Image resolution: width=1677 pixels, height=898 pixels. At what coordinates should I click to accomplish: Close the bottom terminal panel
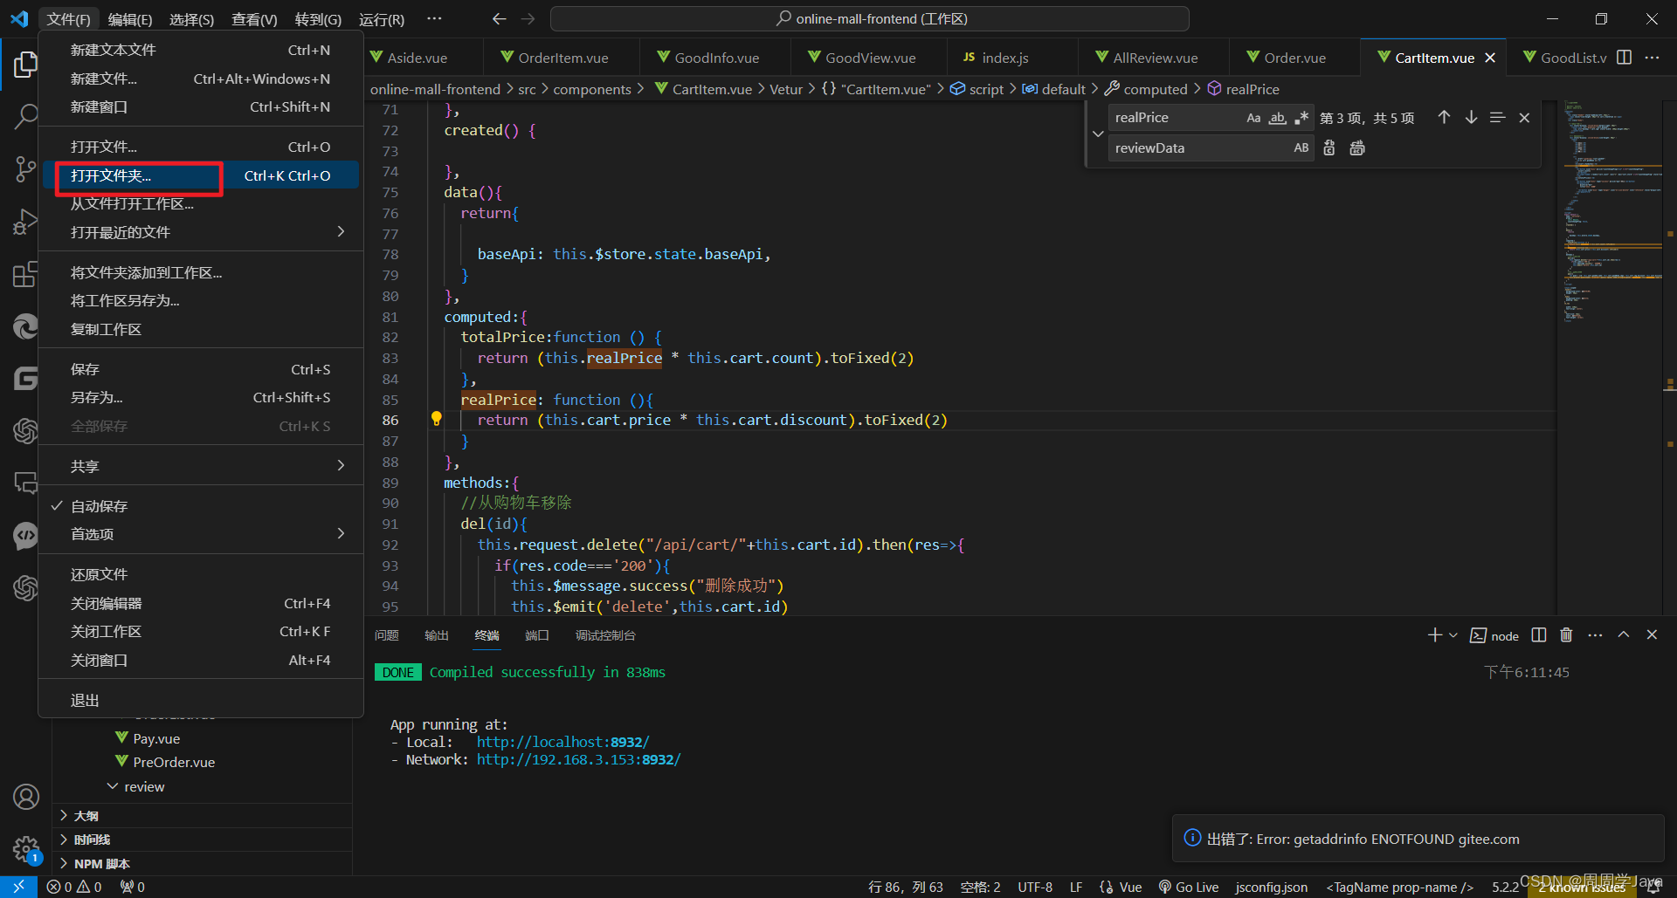[x=1652, y=635]
